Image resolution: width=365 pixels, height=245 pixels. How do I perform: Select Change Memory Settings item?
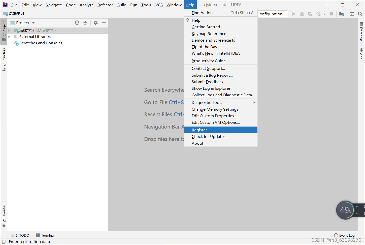[x=221, y=109]
